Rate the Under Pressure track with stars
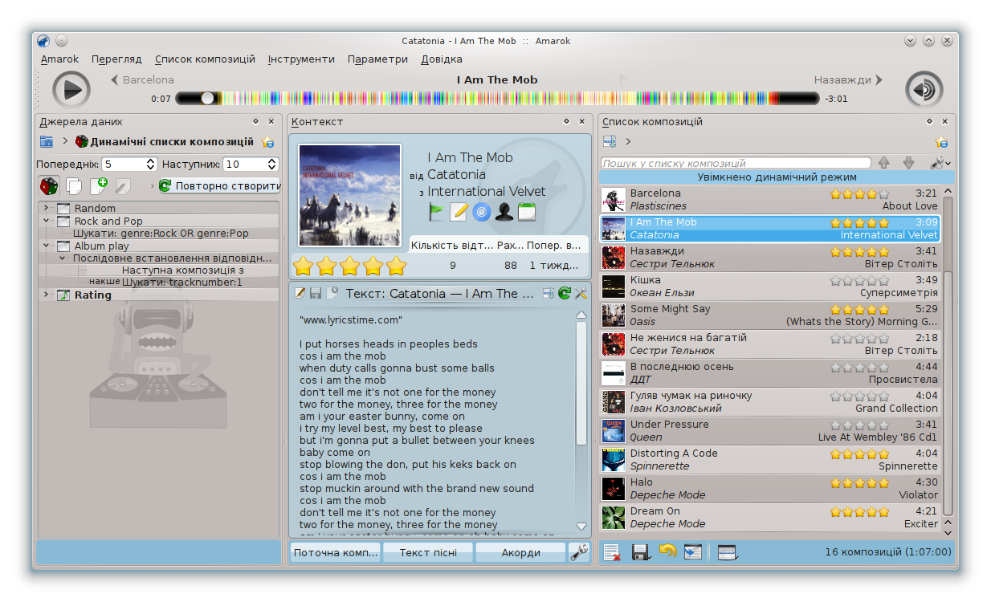 point(859,425)
